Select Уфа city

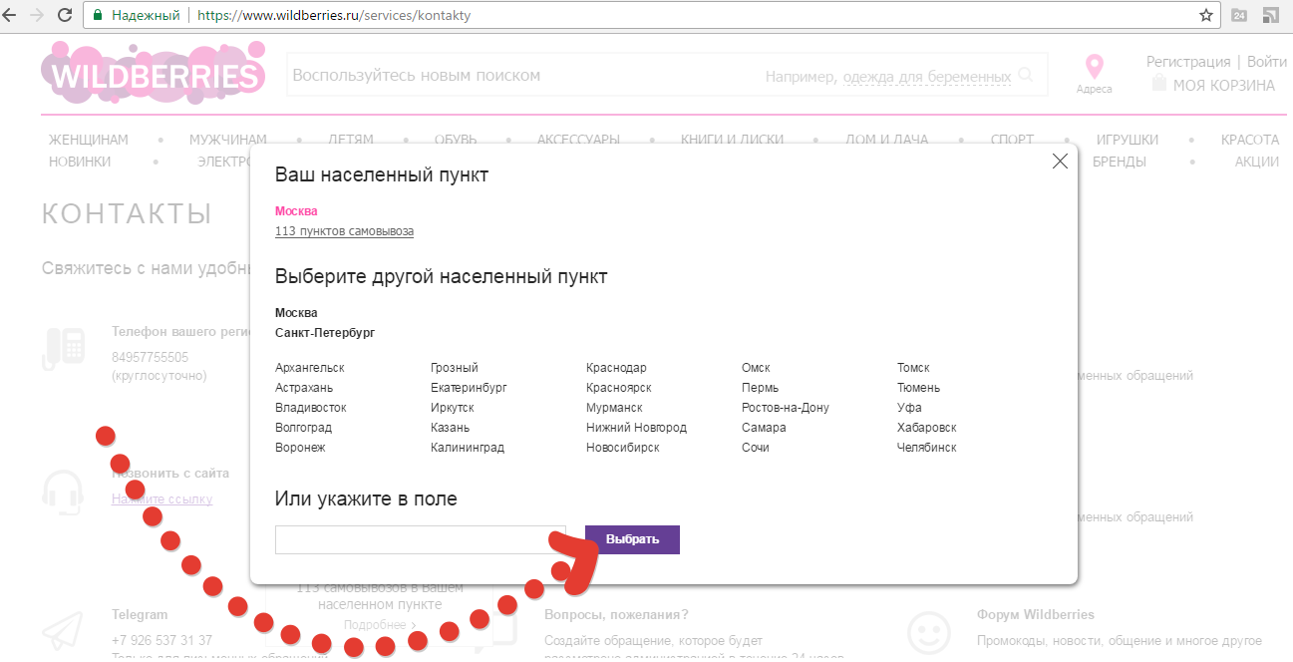pos(909,408)
